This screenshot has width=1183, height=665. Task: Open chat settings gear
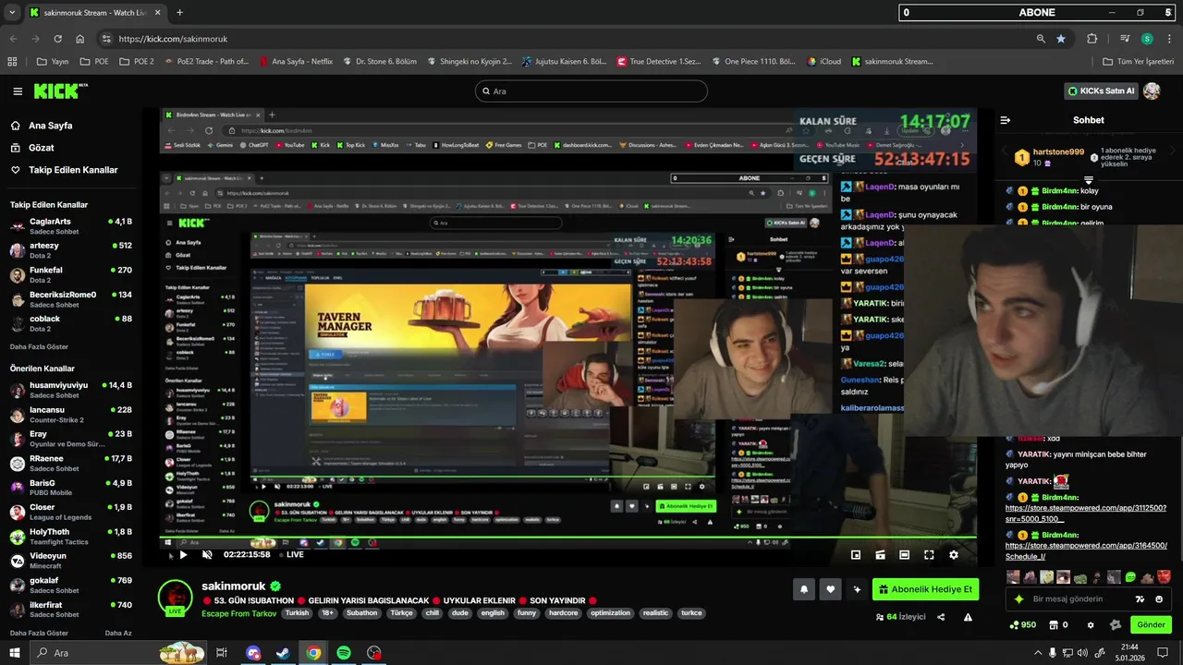[x=1090, y=625]
